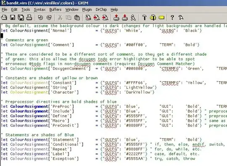
Task: Click the Save All toolbar icon
Action: pos(21,18)
